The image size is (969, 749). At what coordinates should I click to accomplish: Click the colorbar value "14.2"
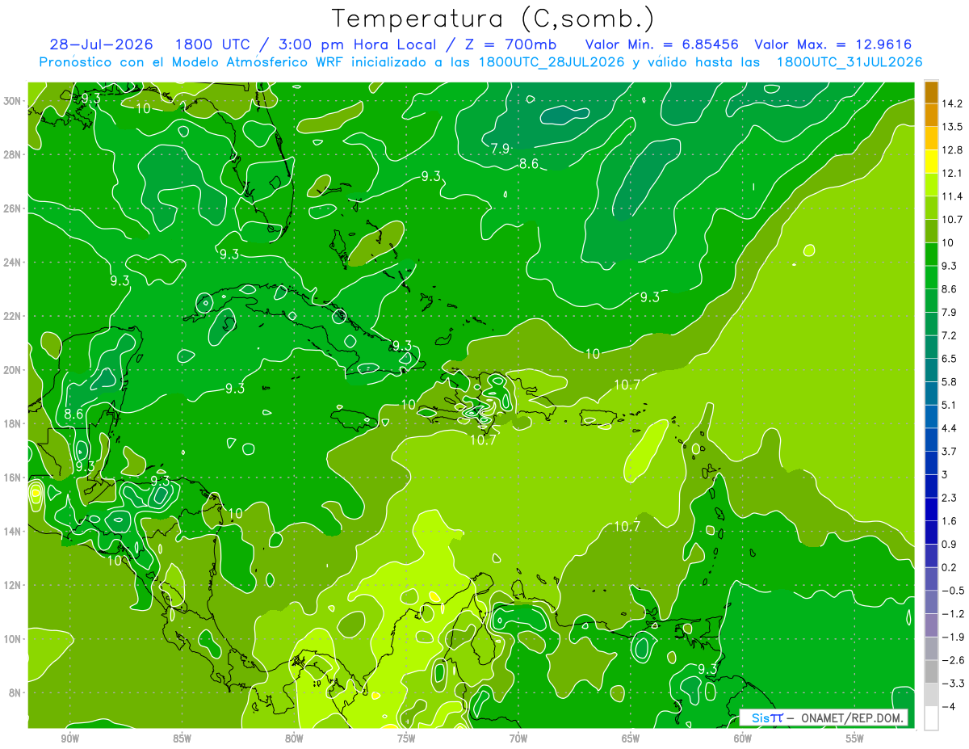[x=952, y=103]
